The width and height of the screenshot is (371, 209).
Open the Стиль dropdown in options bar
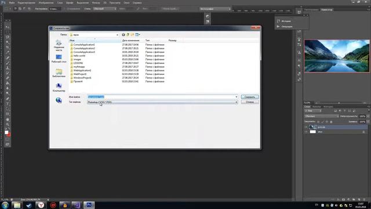tap(104, 9)
